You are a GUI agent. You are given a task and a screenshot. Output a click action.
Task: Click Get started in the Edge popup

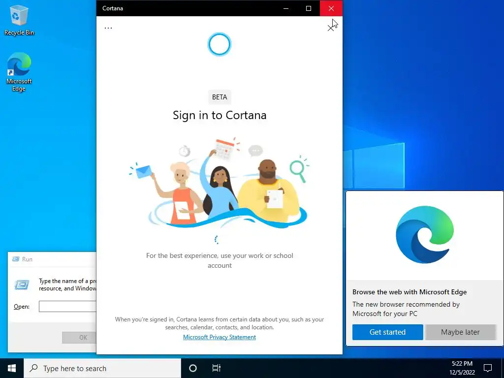pyautogui.click(x=388, y=332)
